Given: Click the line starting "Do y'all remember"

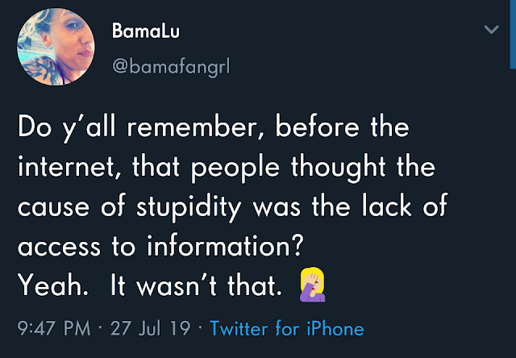Looking at the screenshot, I should 213,129.
